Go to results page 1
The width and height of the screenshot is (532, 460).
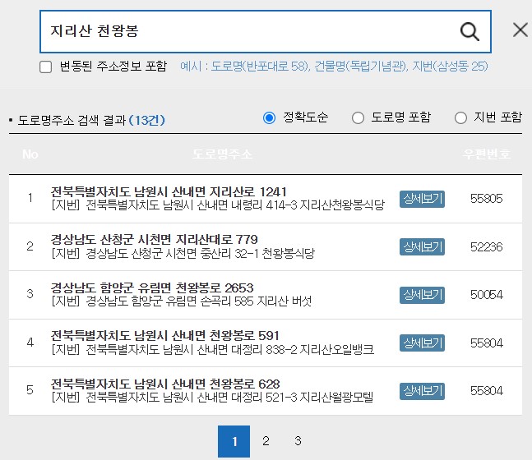(x=234, y=441)
